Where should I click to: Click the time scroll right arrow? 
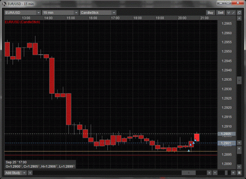point(209,173)
